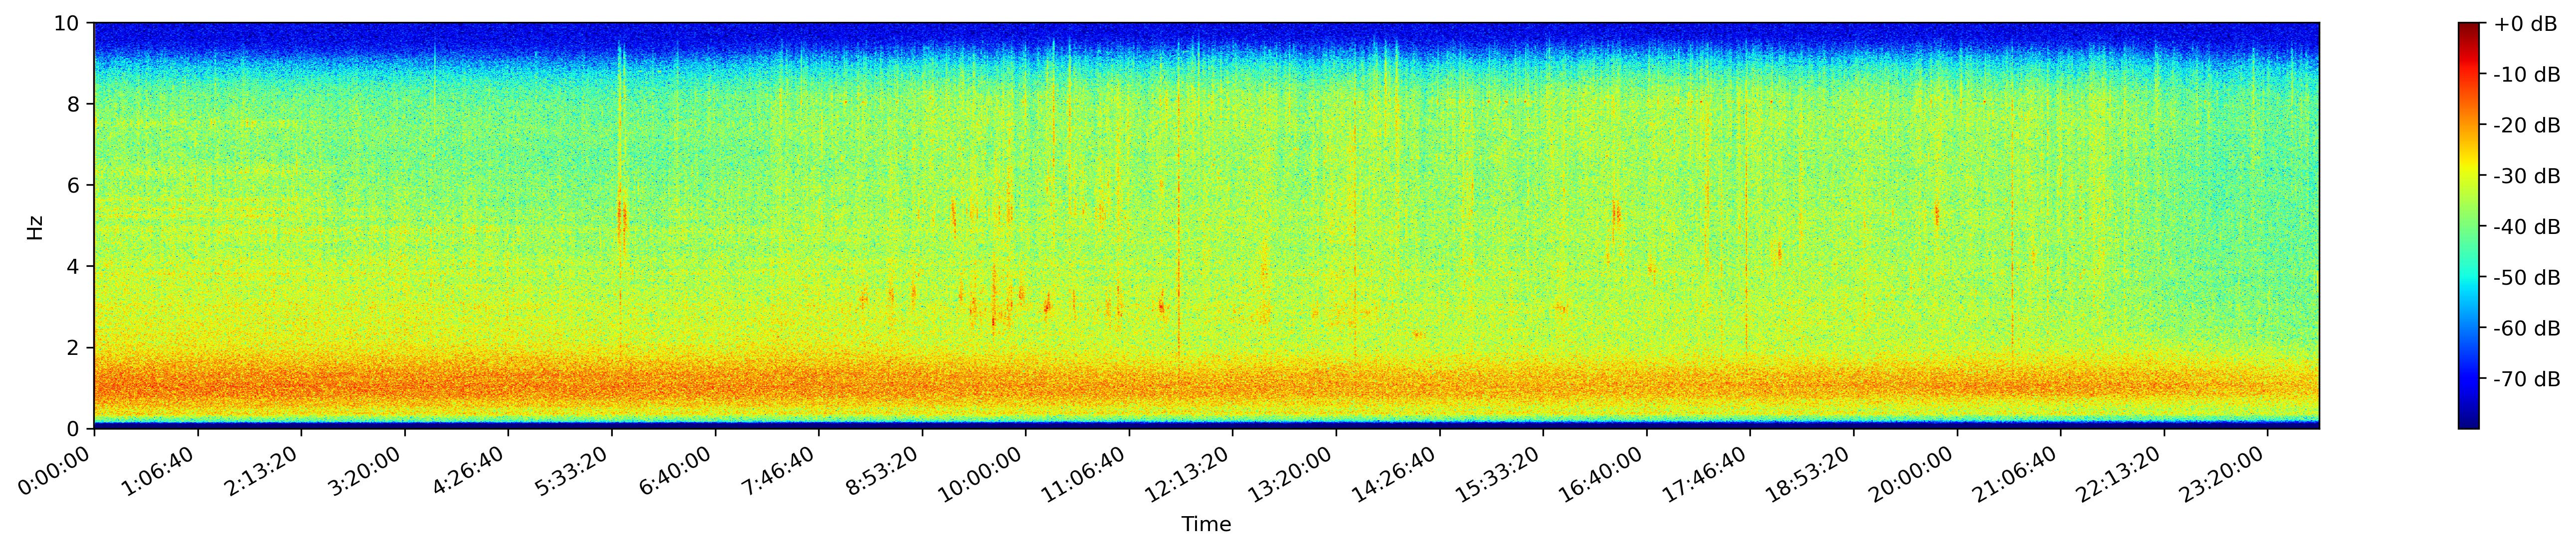The height and width of the screenshot is (550, 2576).
Task: Click the '-20 dB' colorbar label
Action: [2527, 126]
